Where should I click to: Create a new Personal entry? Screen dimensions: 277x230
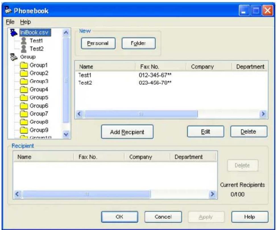(98, 43)
